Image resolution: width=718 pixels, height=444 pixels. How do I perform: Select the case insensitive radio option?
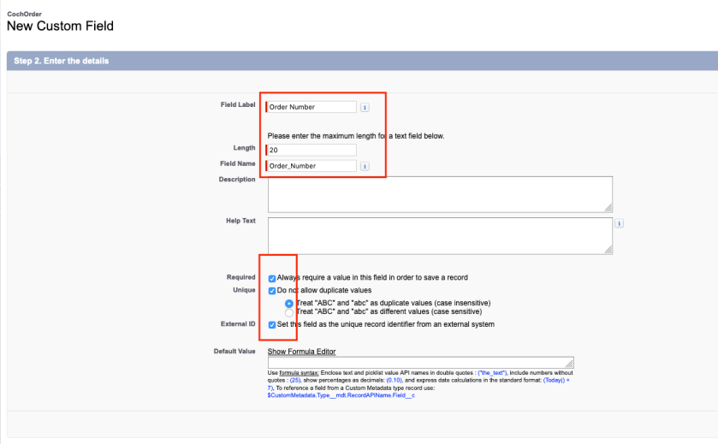[x=289, y=304]
